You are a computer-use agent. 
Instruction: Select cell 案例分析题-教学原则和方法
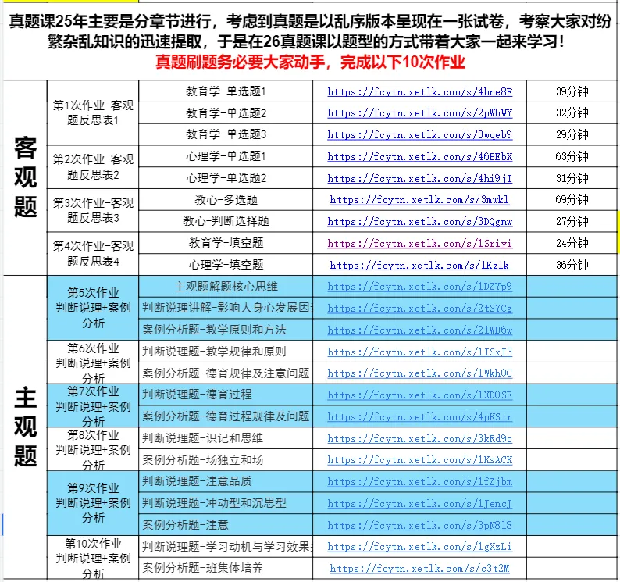(x=226, y=330)
